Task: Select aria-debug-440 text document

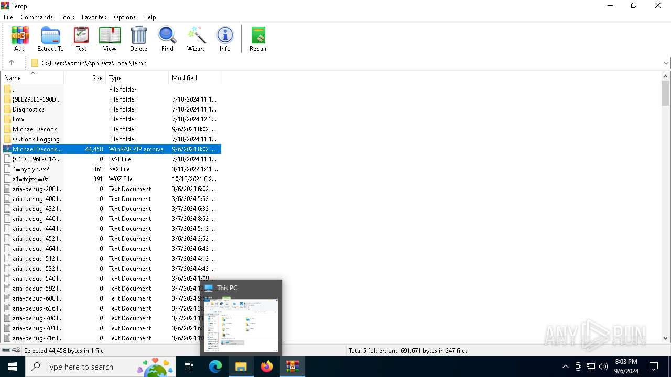Action: pyautogui.click(x=111, y=219)
